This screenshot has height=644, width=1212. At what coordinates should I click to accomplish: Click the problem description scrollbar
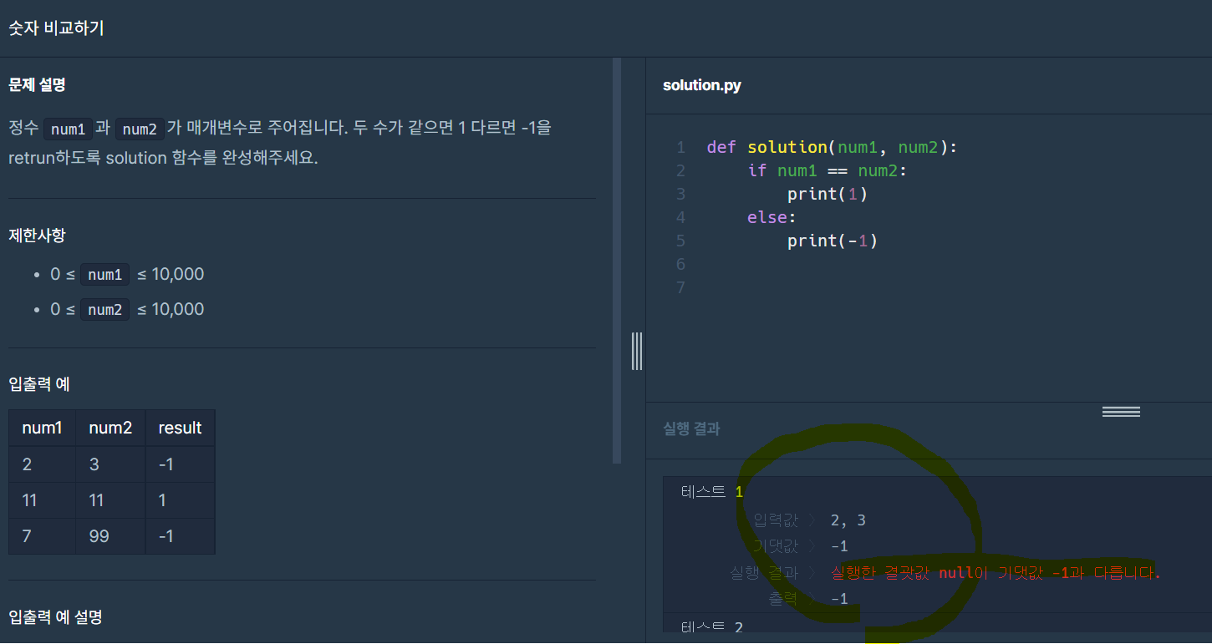pyautogui.click(x=617, y=261)
